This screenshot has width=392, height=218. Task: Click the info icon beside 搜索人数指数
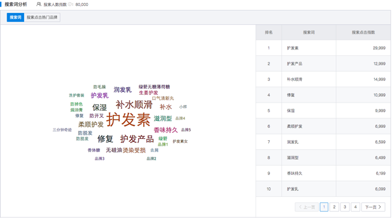70,5
